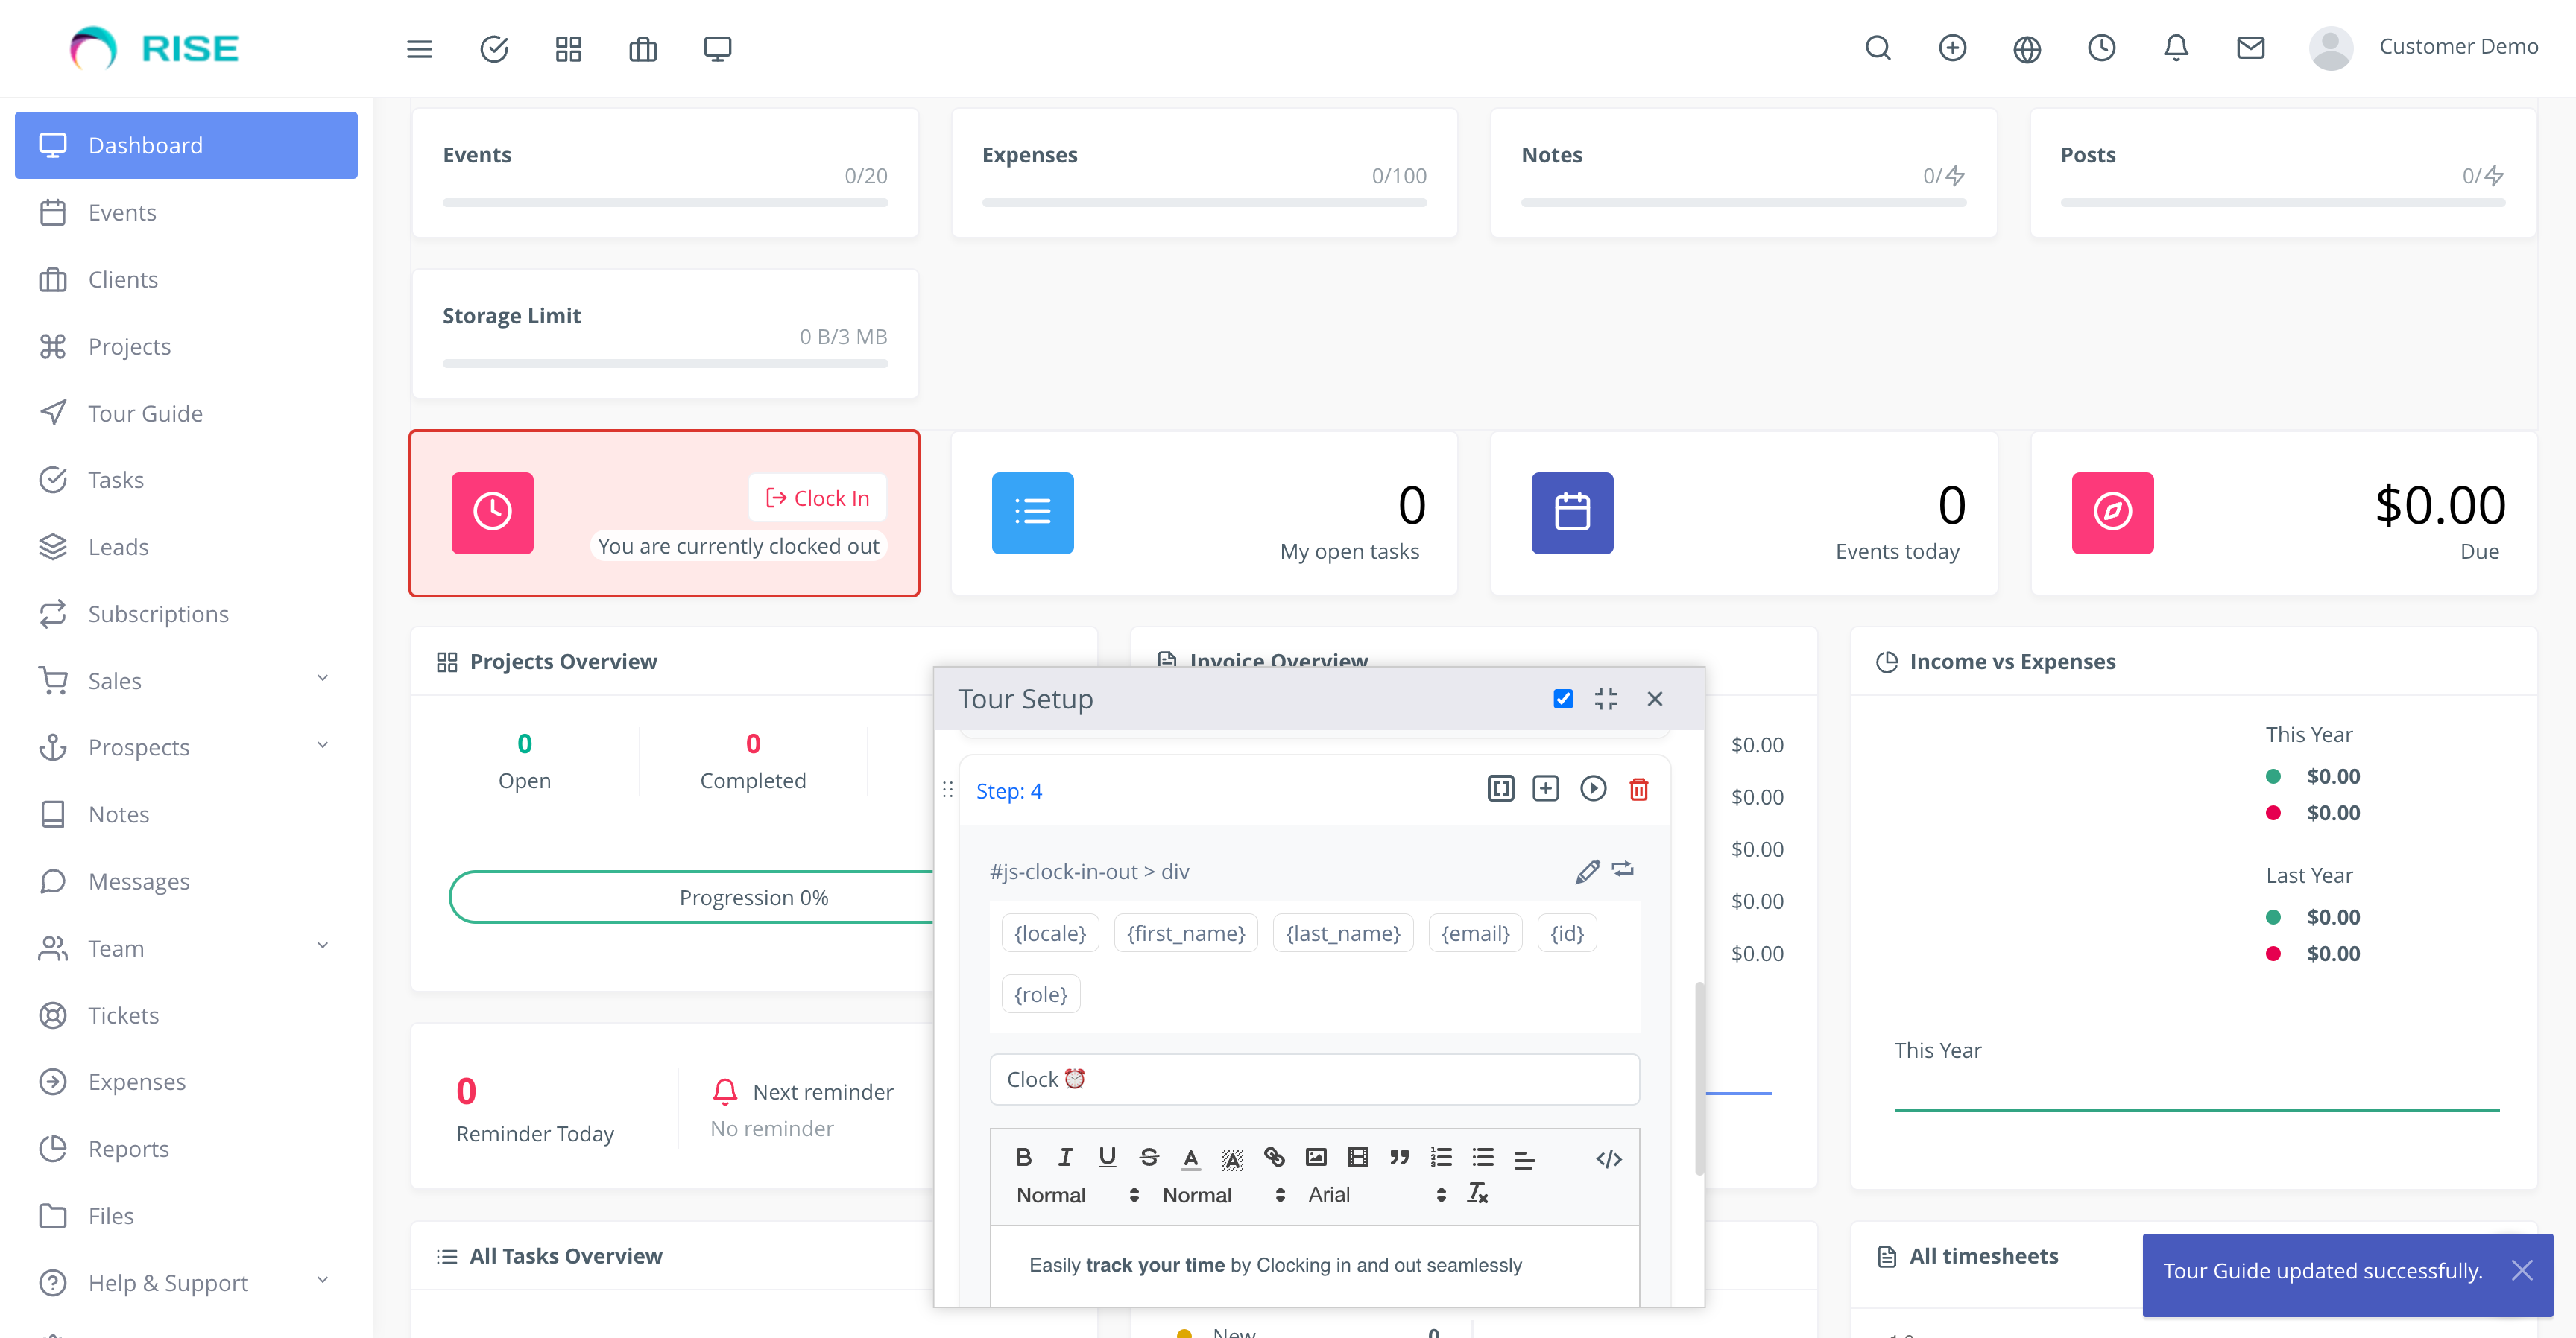Delete Step 4 using the trash icon
2576x1338 pixels.
click(1639, 790)
